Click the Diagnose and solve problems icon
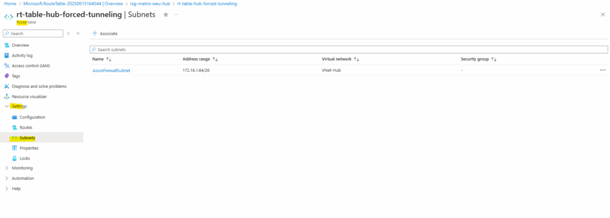The image size is (610, 218). pyautogui.click(x=7, y=86)
